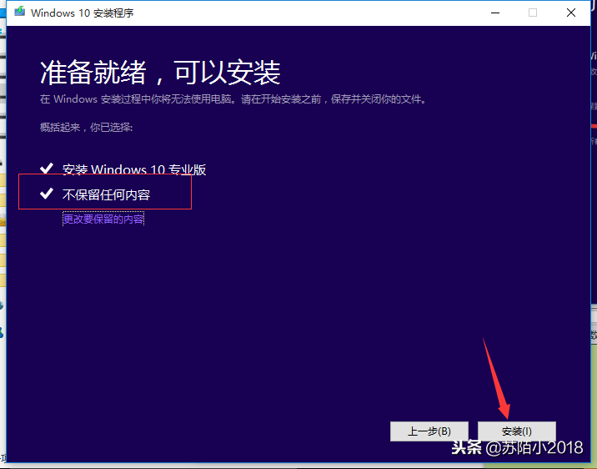Close the Windows 10 安装程序 window

570,13
